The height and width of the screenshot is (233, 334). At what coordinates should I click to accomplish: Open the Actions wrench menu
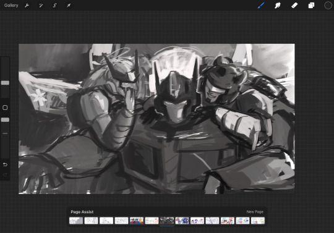[27, 6]
